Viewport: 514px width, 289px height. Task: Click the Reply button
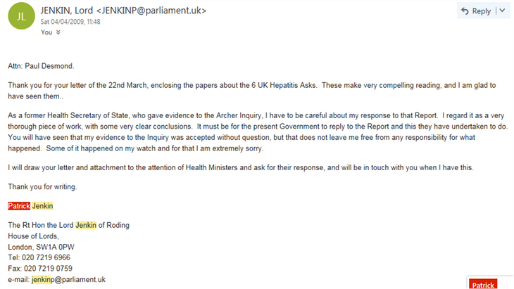(475, 11)
